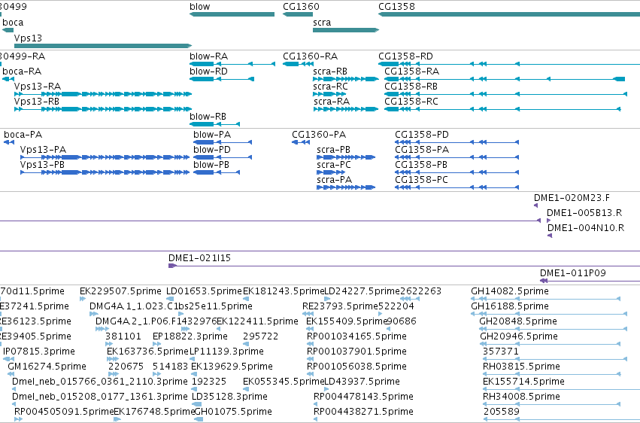Select the blow-RD transcript label
Screen dimensions: 640x423
208,72
